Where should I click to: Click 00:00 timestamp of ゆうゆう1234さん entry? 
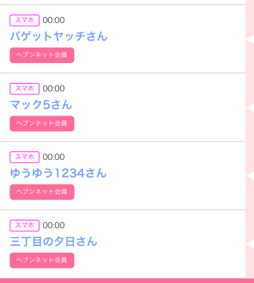point(54,157)
